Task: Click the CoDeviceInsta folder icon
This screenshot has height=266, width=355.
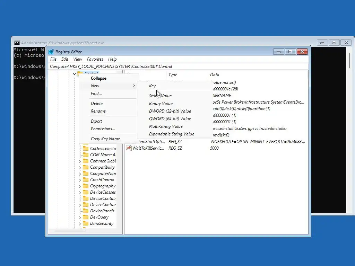Action: [86, 148]
